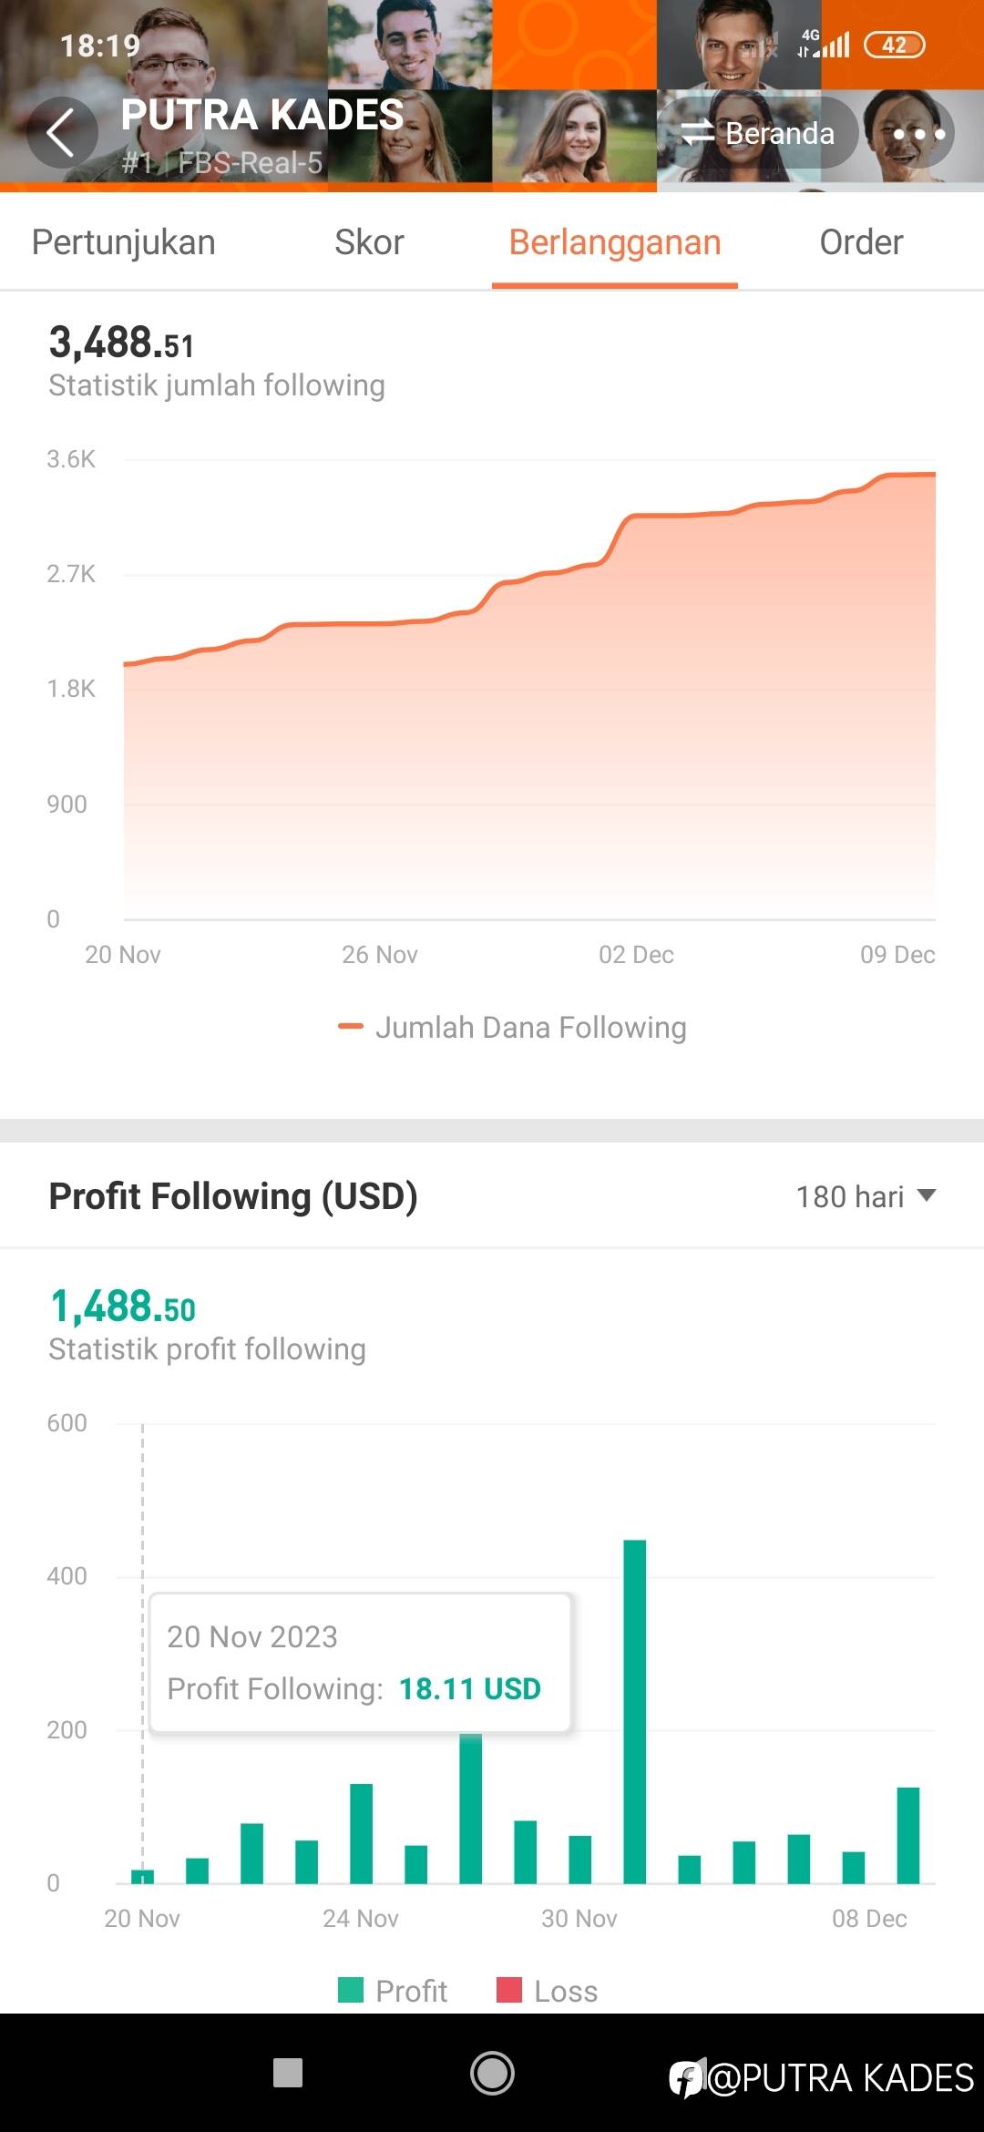984x2132 pixels.
Task: Tap the 4G signal strength icon
Action: coord(824,43)
